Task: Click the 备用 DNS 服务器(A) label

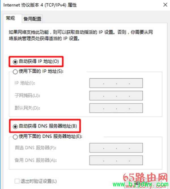Action: (35, 160)
